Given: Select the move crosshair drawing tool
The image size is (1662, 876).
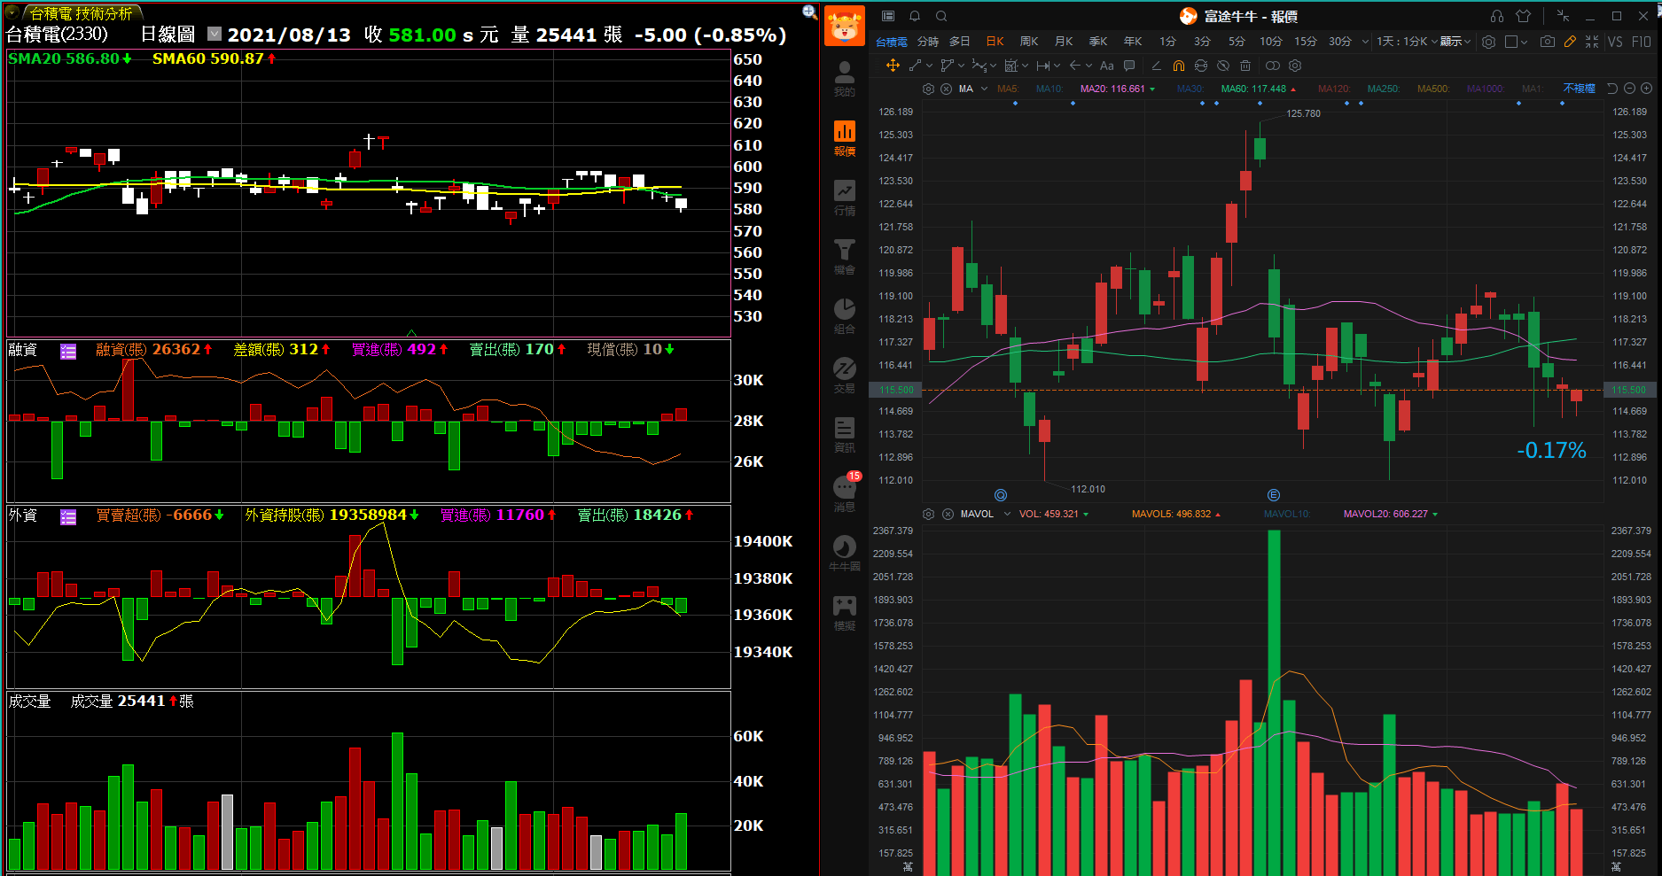Looking at the screenshot, I should point(893,66).
